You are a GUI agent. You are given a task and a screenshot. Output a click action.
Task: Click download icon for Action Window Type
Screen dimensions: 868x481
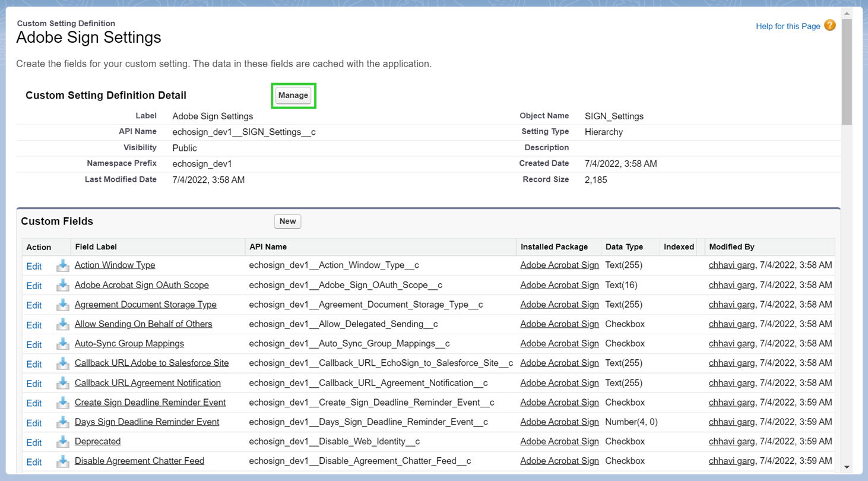pyautogui.click(x=62, y=265)
